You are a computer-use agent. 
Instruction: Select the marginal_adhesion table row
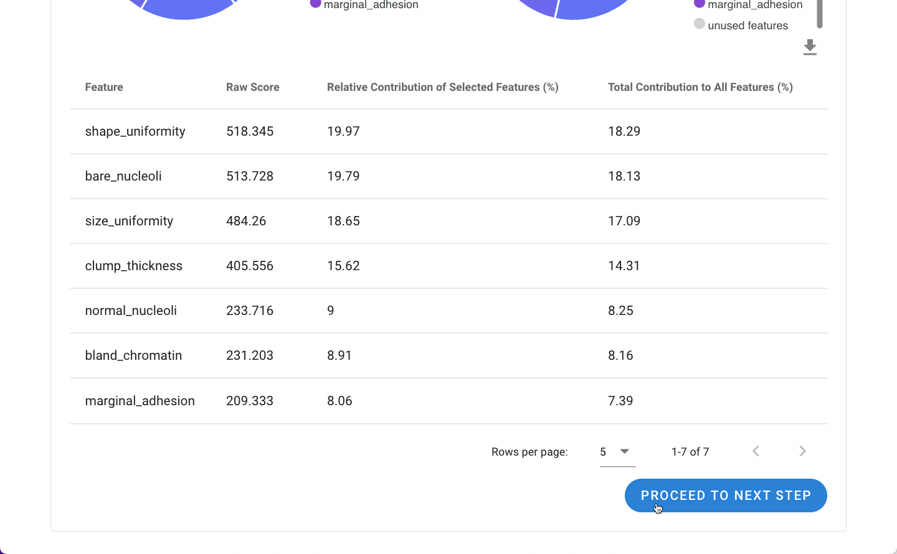point(448,401)
